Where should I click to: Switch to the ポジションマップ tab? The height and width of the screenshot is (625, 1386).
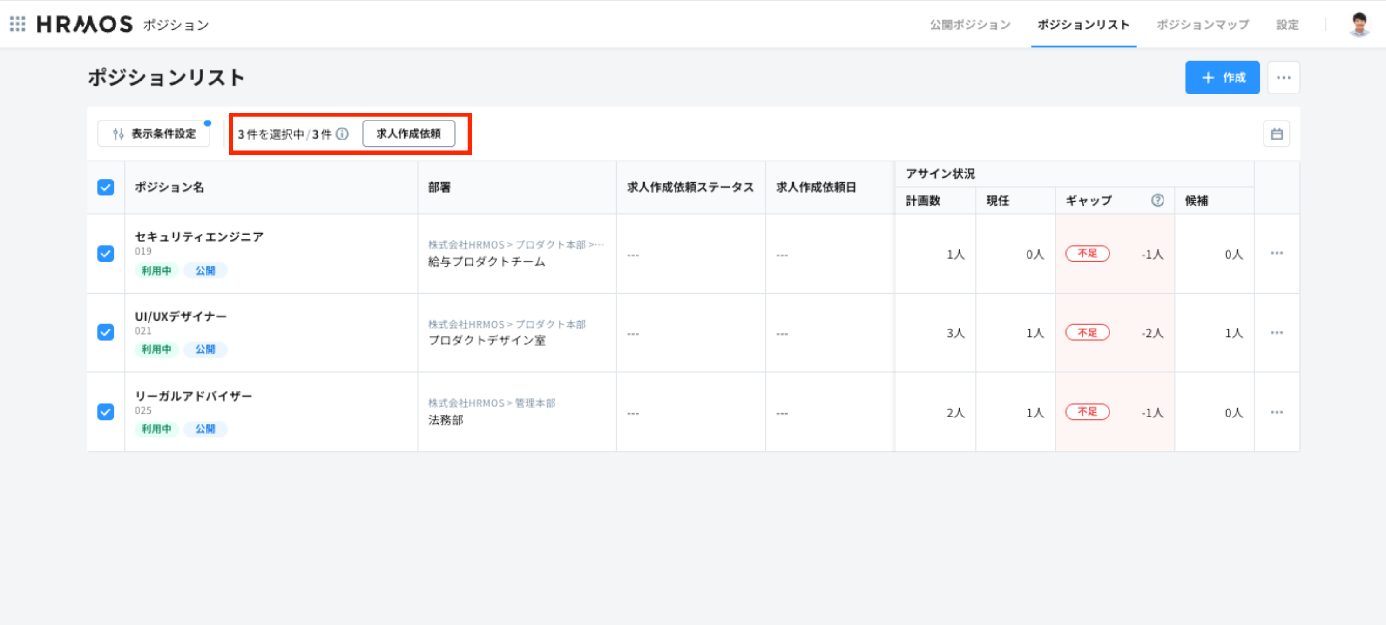pyautogui.click(x=1203, y=25)
